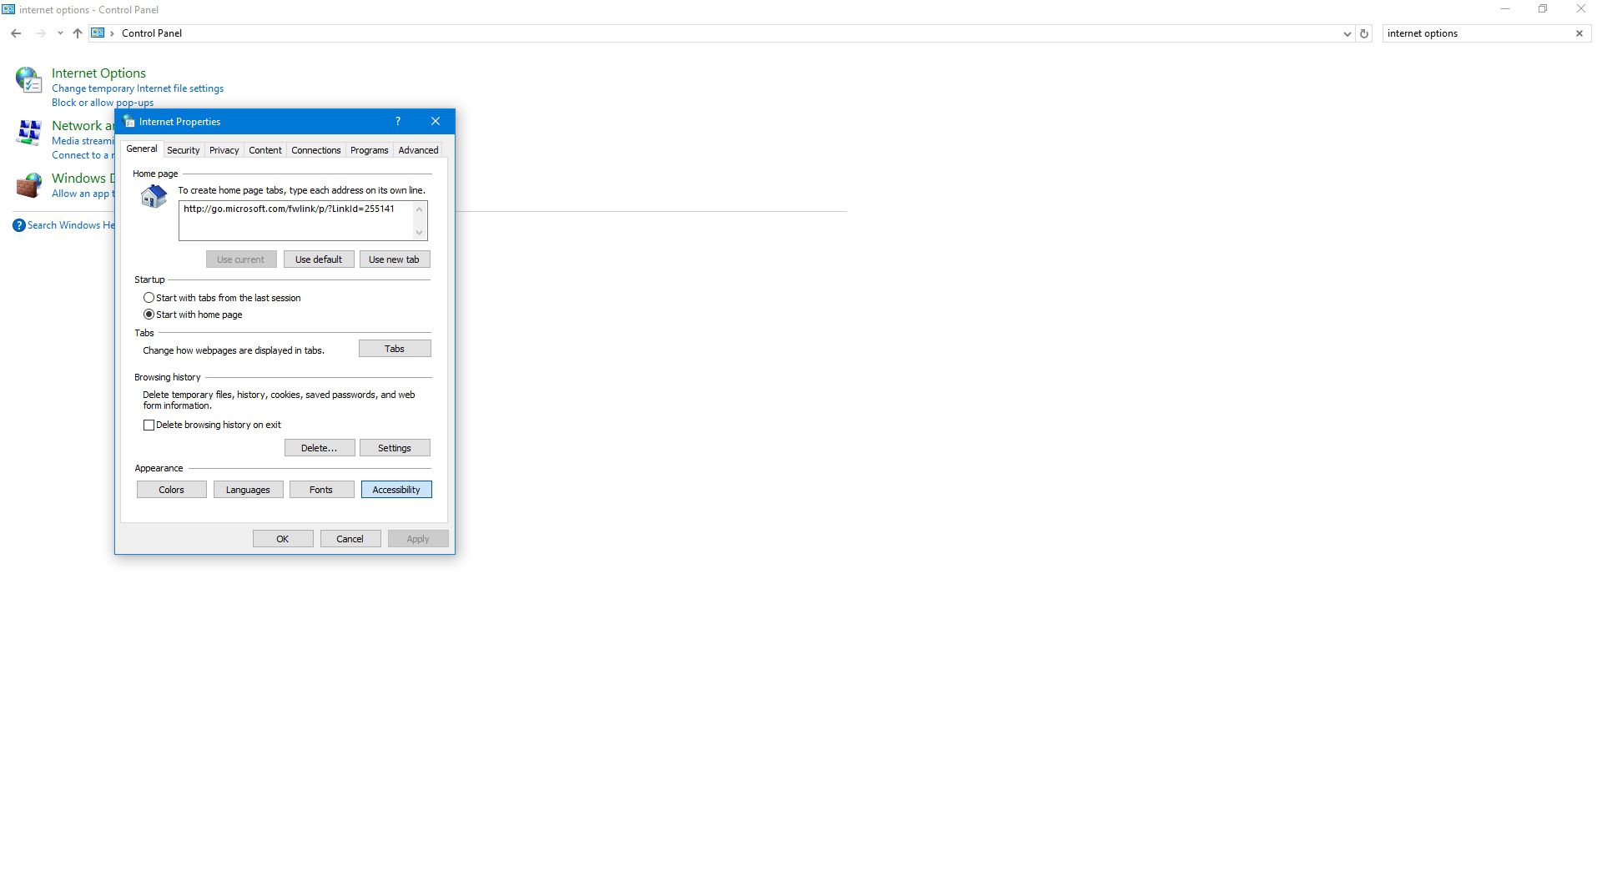Screen dimensions: 1602x876
Task: Switch to the Advanced tab
Action: 418,150
